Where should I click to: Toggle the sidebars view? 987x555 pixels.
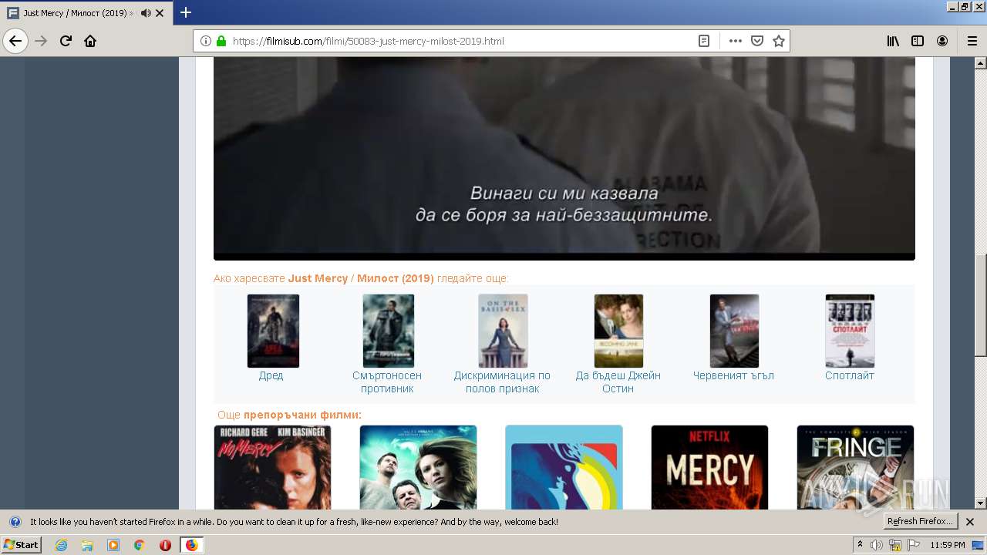coord(918,41)
